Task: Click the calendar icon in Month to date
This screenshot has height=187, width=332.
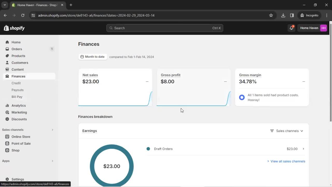Action: [x=82, y=57]
